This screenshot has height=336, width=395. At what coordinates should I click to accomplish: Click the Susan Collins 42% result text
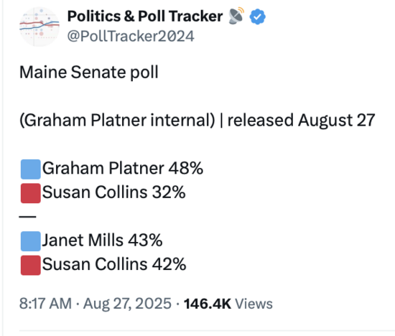(114, 264)
